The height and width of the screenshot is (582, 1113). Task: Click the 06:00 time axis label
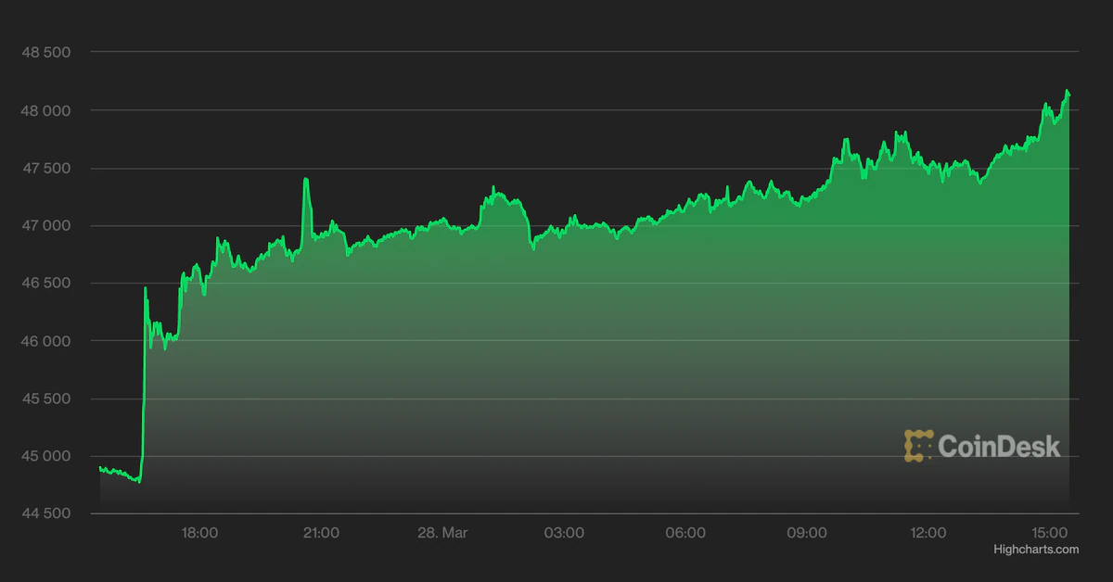[685, 533]
